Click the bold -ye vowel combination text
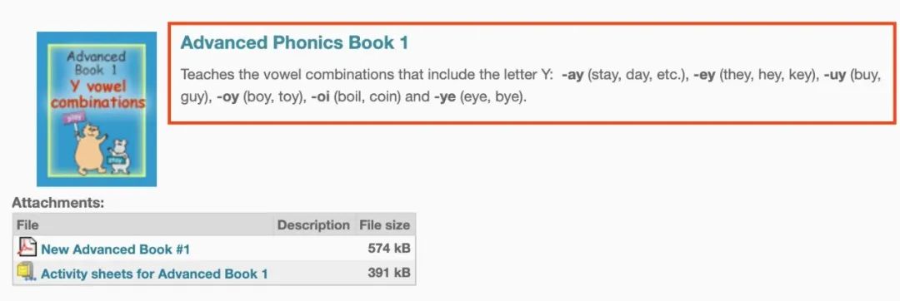The image size is (900, 301). tap(445, 96)
